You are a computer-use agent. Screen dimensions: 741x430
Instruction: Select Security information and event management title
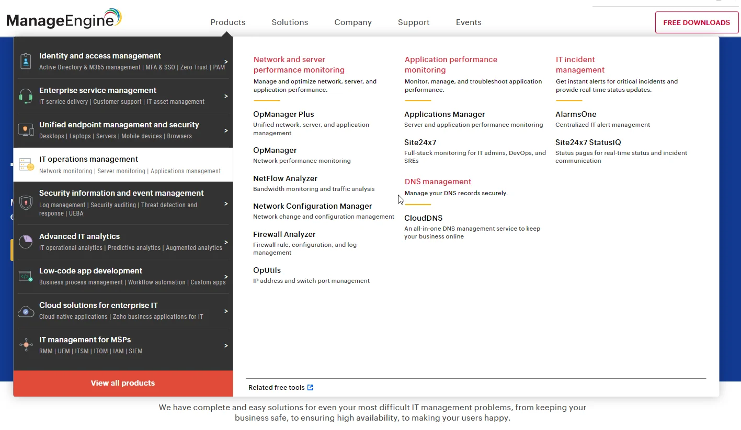[121, 193]
